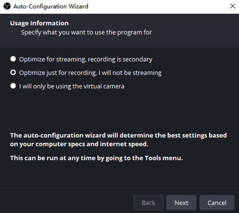This screenshot has width=239, height=213.
Task: Select the optimize for streaming radio button
Action: point(13,59)
